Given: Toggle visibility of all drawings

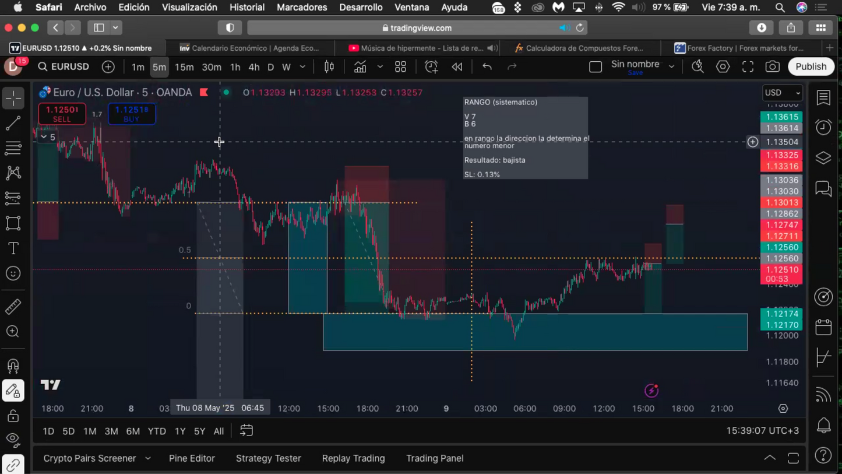Looking at the screenshot, I should 13,439.
